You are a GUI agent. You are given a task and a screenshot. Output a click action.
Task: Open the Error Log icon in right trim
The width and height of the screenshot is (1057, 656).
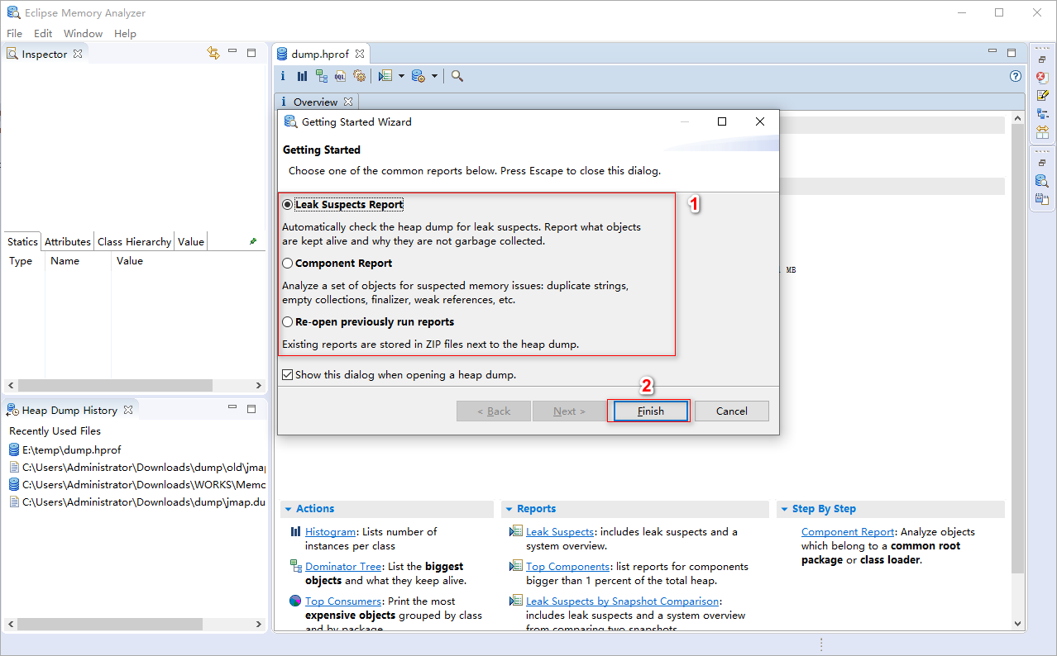pyautogui.click(x=1042, y=77)
